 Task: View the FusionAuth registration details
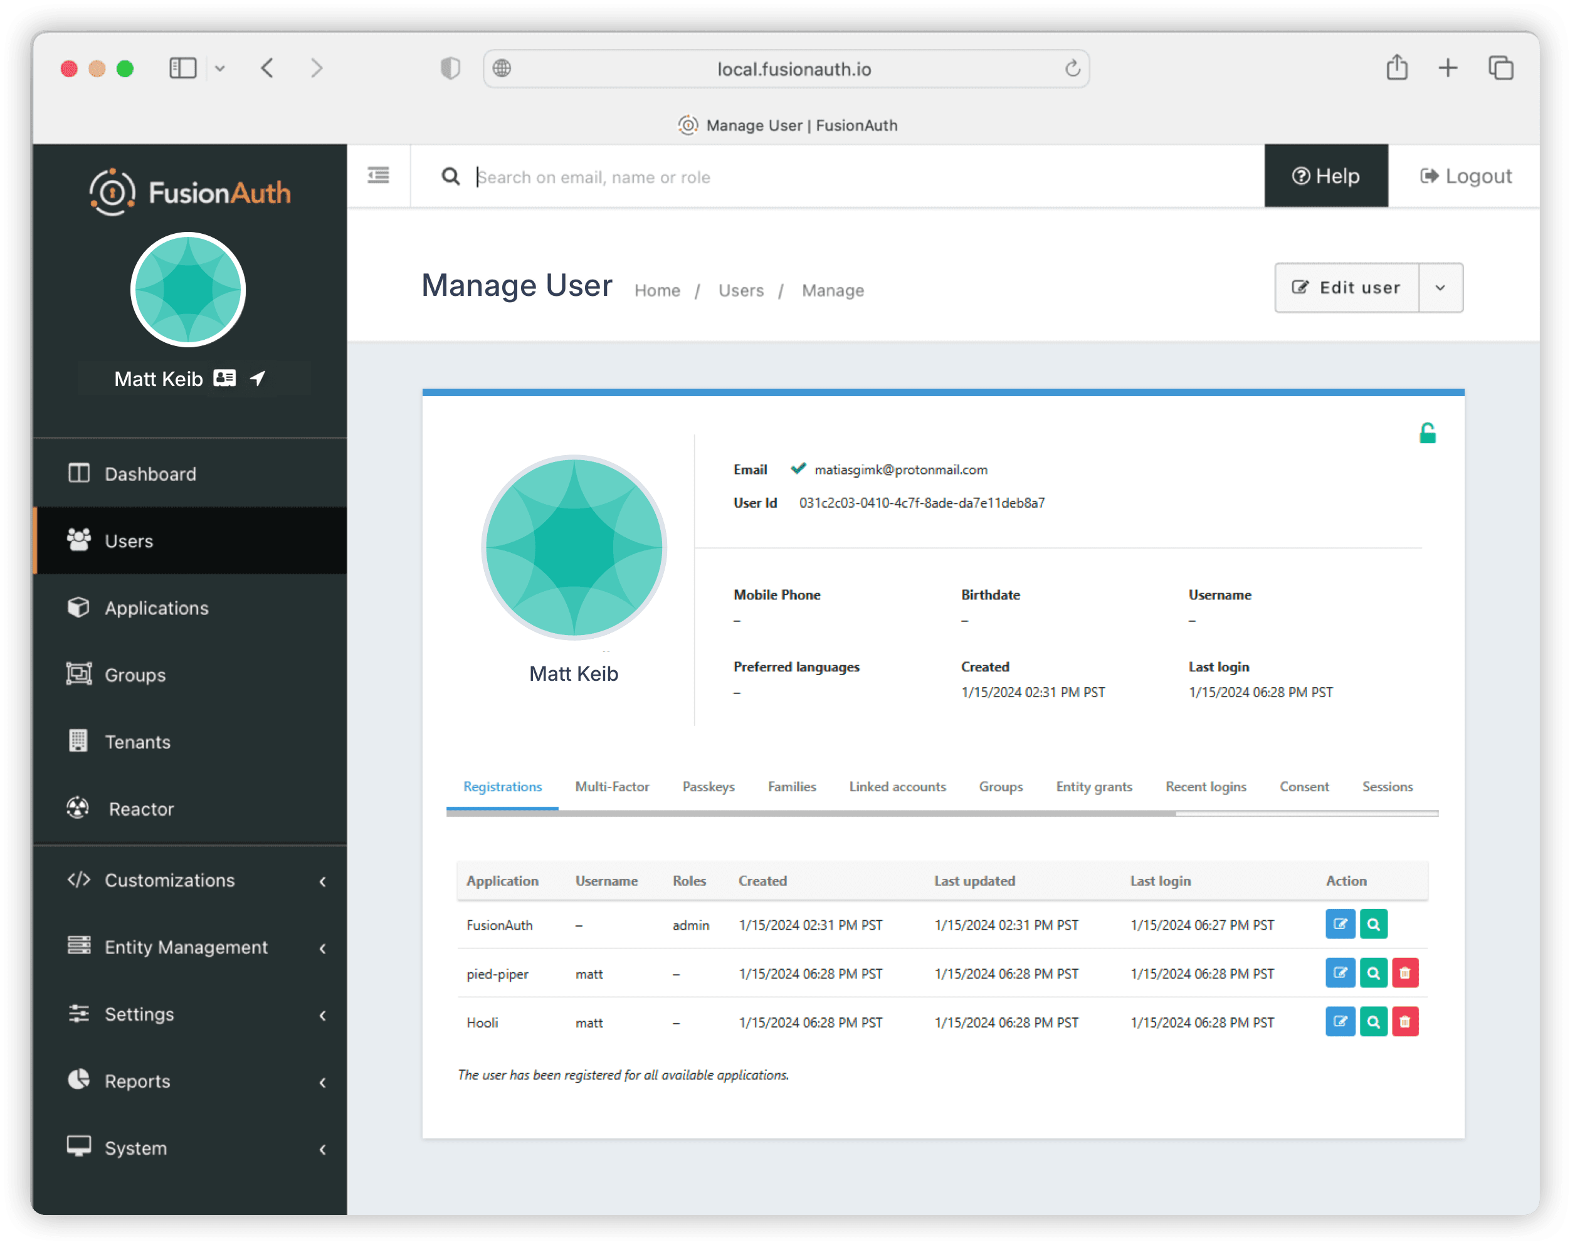(1373, 924)
